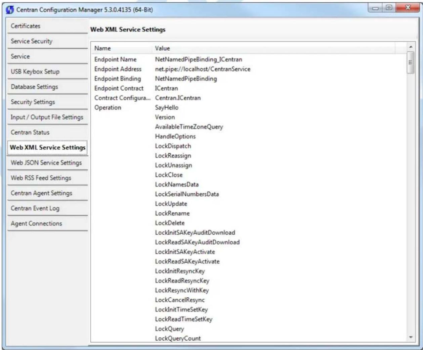
Task: Open the Certificates section
Action: [x=47, y=26]
